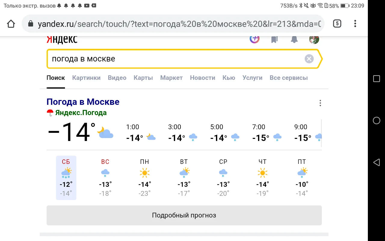Open the Новости tab
The image size is (385, 241).
point(202,77)
